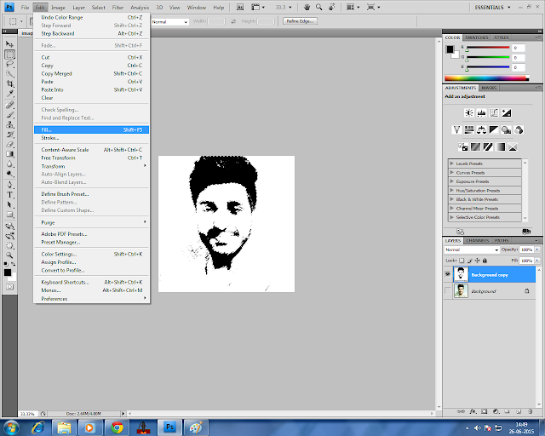Add a Levels adjustment via icon
The image size is (545, 436).
(482, 112)
